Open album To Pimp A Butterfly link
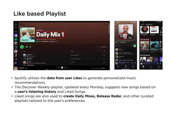172x122 pixels. pos(75,55)
